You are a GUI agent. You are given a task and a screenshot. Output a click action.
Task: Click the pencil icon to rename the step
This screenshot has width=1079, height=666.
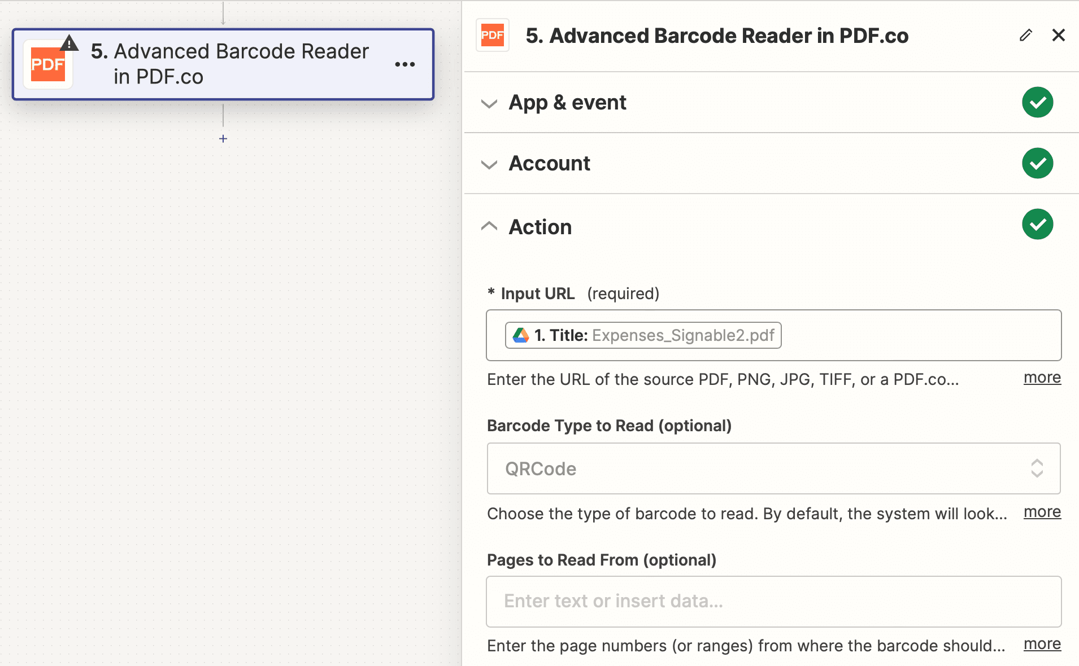coord(1026,35)
